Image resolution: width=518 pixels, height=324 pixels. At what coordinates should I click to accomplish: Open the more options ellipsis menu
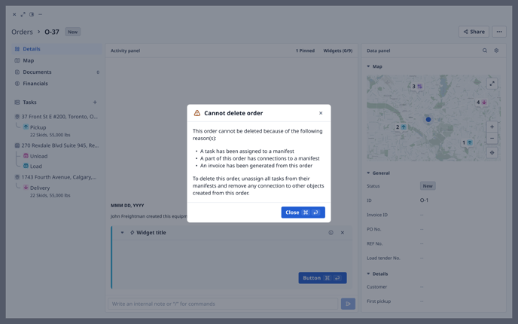click(499, 32)
